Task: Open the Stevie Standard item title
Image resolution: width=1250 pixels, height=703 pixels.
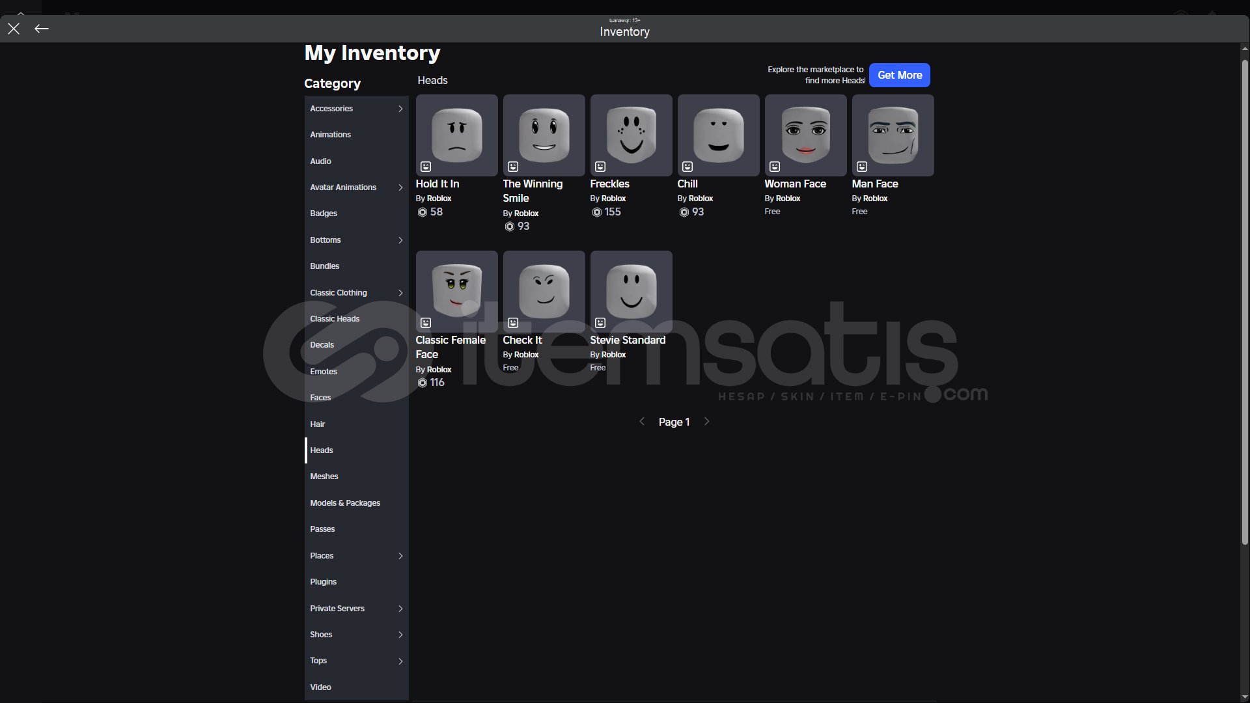Action: [628, 340]
